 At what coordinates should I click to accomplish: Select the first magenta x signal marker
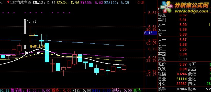pos(3,13)
